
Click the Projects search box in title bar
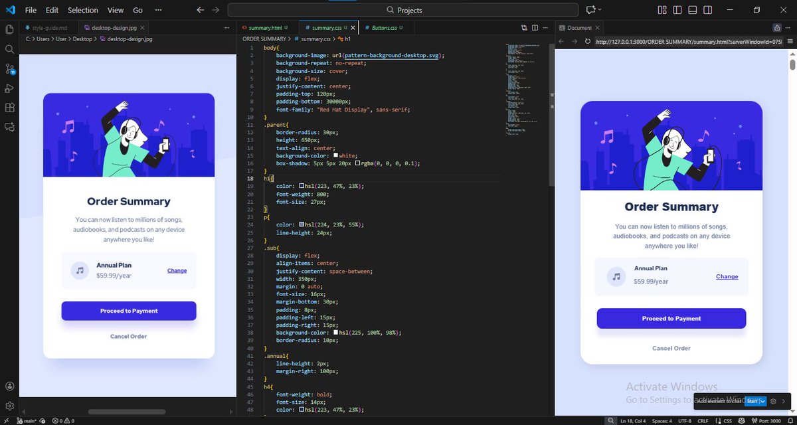(x=403, y=10)
